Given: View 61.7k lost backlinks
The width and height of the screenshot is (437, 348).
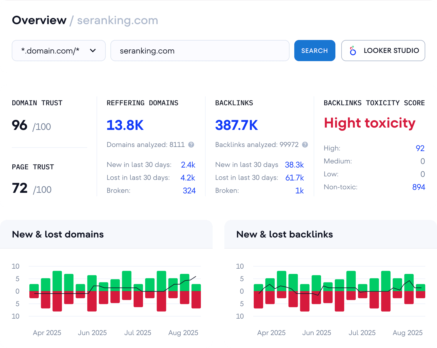Looking at the screenshot, I should pos(294,178).
